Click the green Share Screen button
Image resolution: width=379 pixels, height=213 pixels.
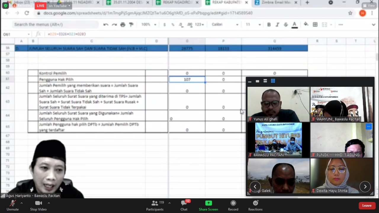tap(208, 205)
